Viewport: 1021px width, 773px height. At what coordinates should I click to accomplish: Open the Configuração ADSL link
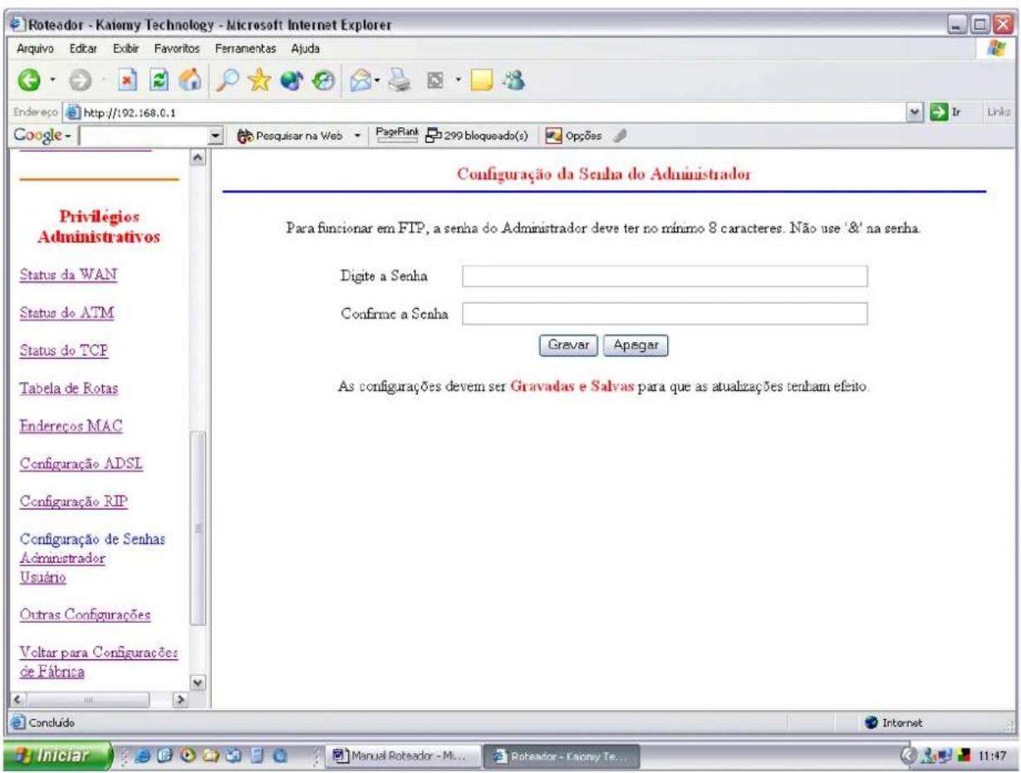80,463
